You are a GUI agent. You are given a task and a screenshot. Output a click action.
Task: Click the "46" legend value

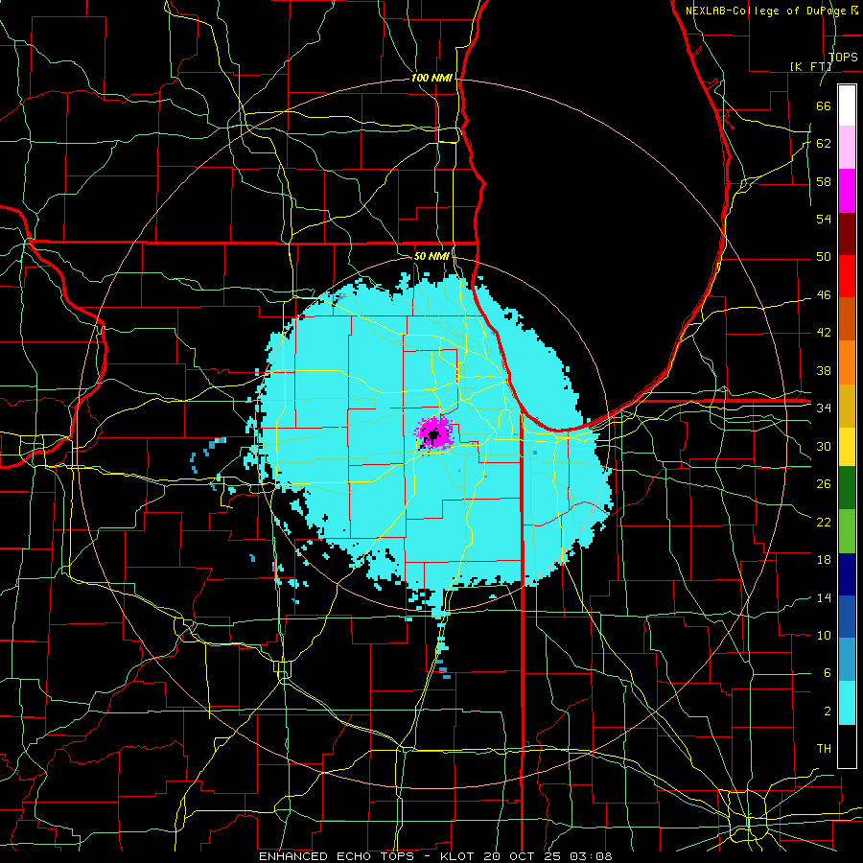(824, 295)
